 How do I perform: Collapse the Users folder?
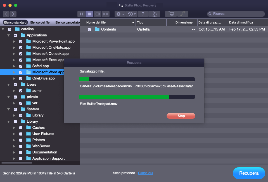9,85
